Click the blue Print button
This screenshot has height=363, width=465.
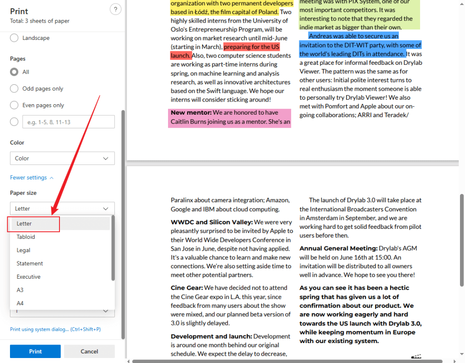35,351
